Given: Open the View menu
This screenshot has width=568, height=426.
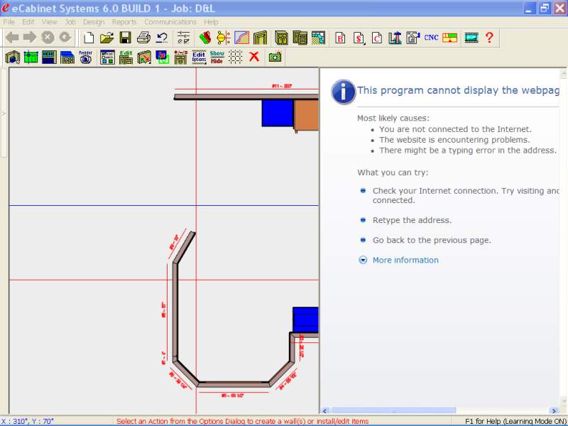Looking at the screenshot, I should (49, 22).
